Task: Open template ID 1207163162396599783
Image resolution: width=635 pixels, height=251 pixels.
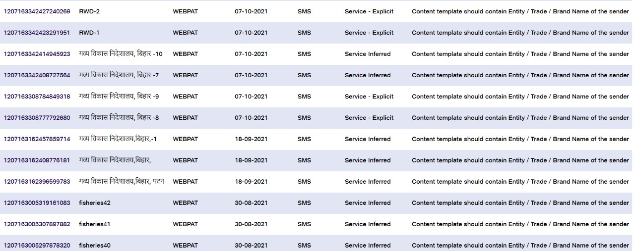Action: [x=37, y=182]
